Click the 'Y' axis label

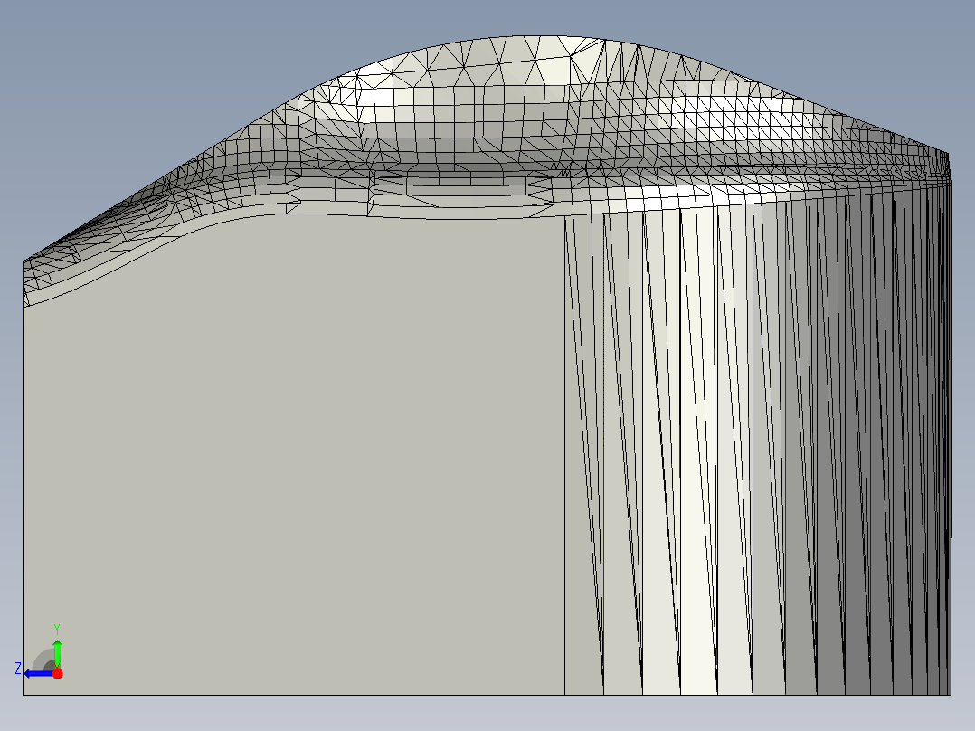(x=57, y=629)
